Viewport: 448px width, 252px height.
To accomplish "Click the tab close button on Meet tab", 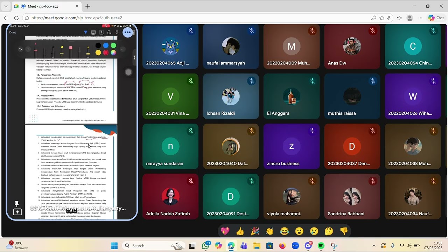I will pos(77,6).
